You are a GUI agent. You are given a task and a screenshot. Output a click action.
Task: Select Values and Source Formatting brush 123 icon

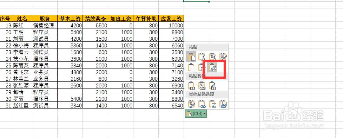(213, 86)
